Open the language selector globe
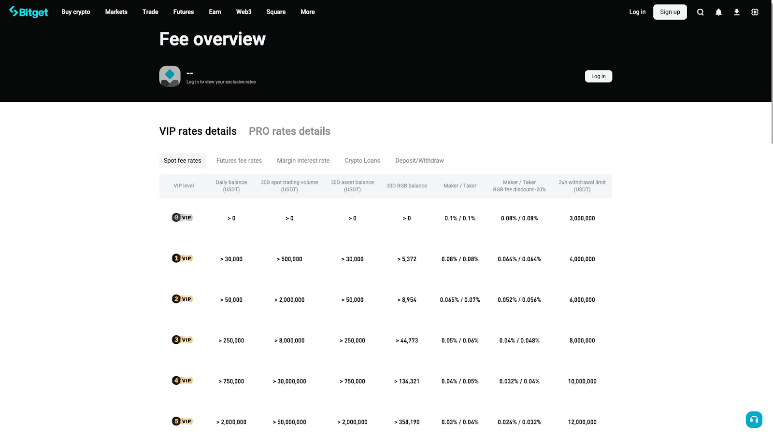Image resolution: width=773 pixels, height=437 pixels. [754, 12]
